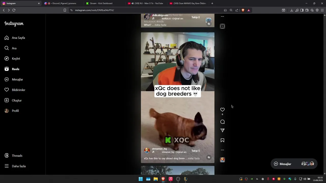Follow drax.dogman with Takip Et button
This screenshot has width=326, height=183.
196,17
